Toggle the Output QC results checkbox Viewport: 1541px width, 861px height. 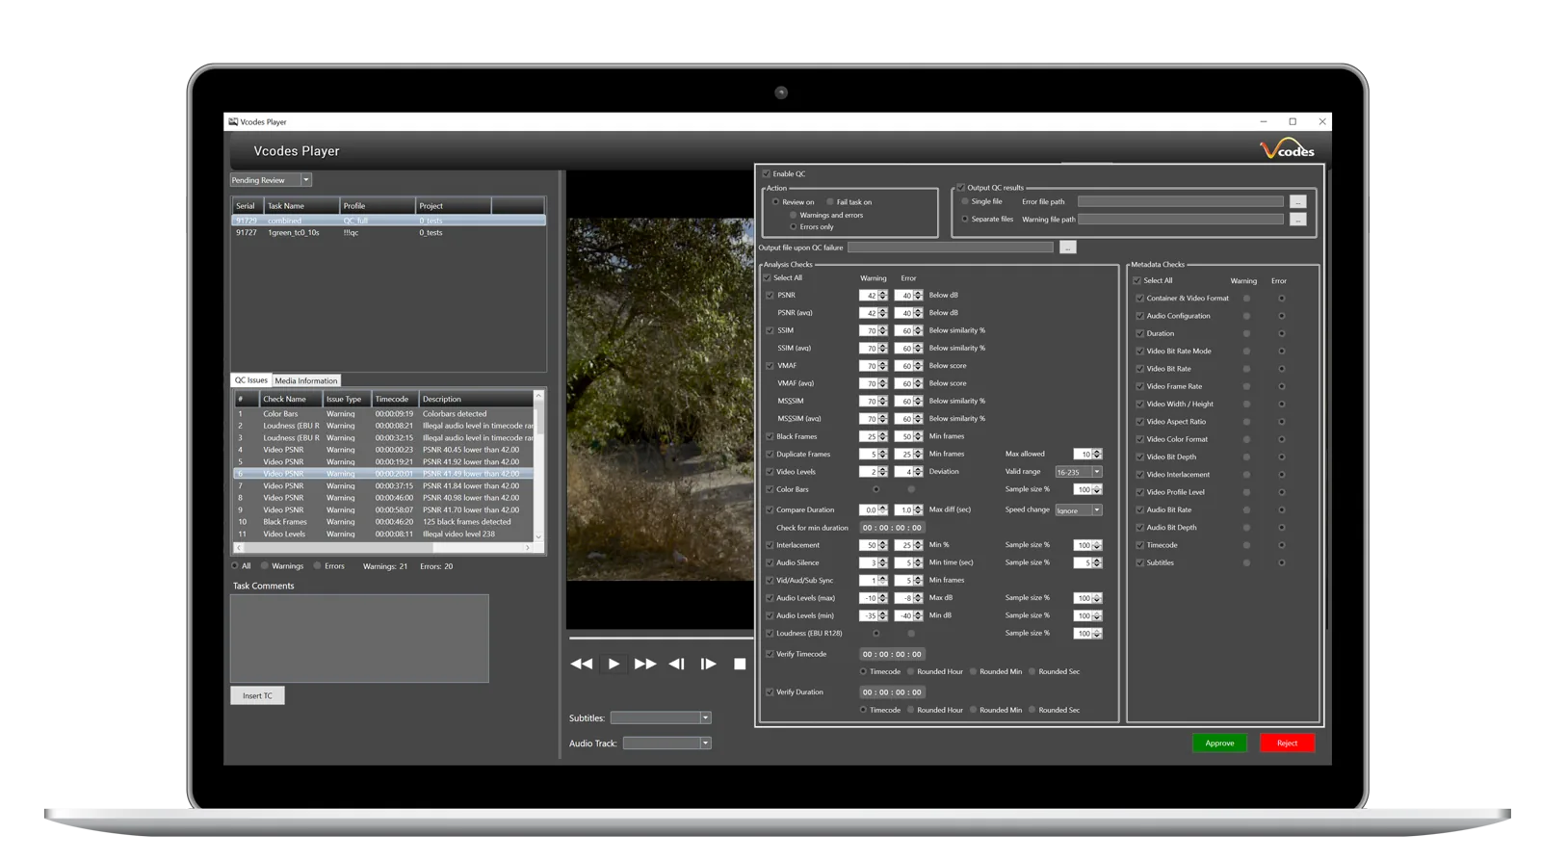click(x=961, y=188)
